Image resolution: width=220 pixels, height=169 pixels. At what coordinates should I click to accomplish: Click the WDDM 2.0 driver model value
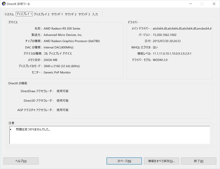coord(160,60)
